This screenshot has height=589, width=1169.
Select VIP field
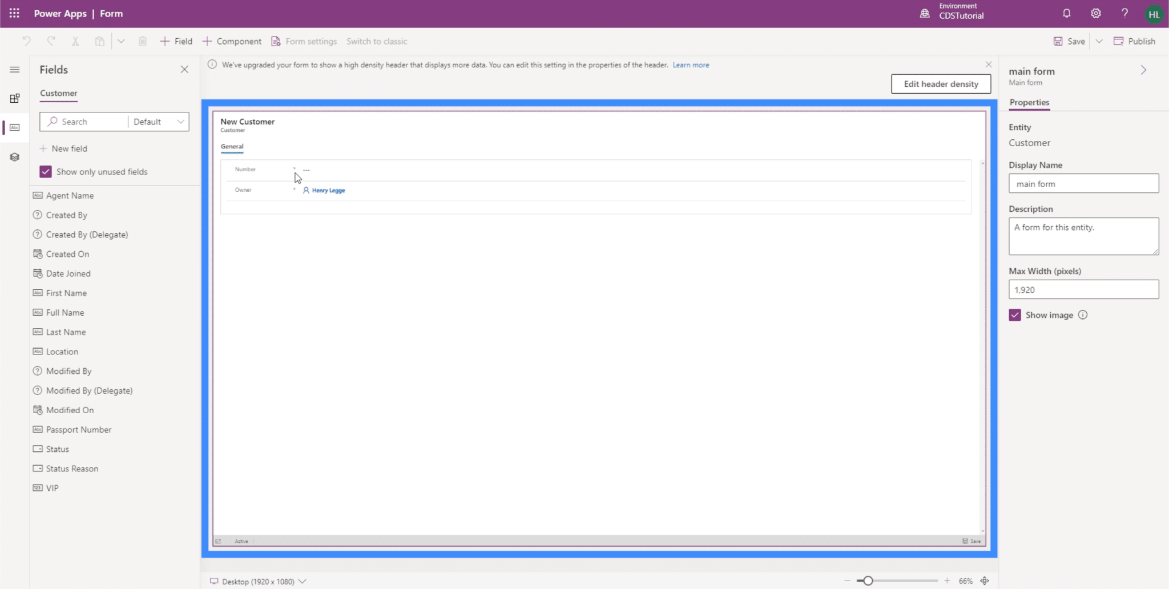point(46,488)
